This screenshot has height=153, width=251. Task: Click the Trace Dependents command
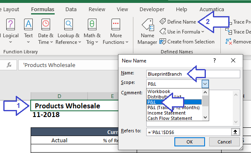(x=238, y=32)
